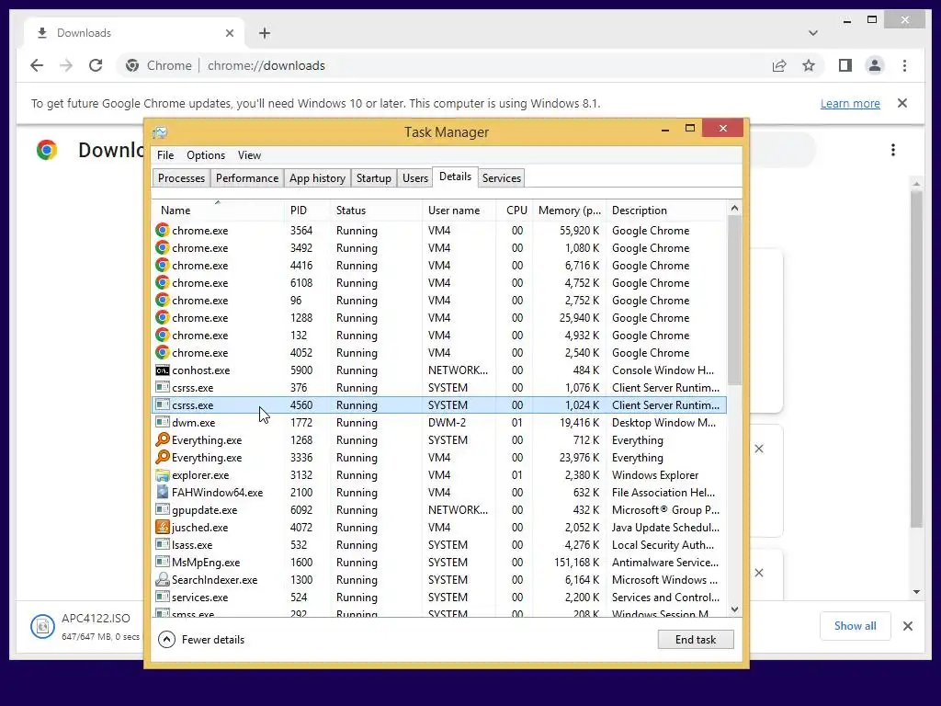Select the explorer.exe folder icon

coord(162,475)
